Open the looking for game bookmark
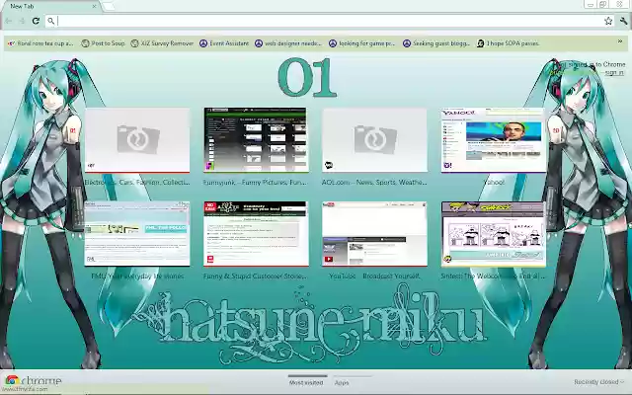 pos(362,43)
